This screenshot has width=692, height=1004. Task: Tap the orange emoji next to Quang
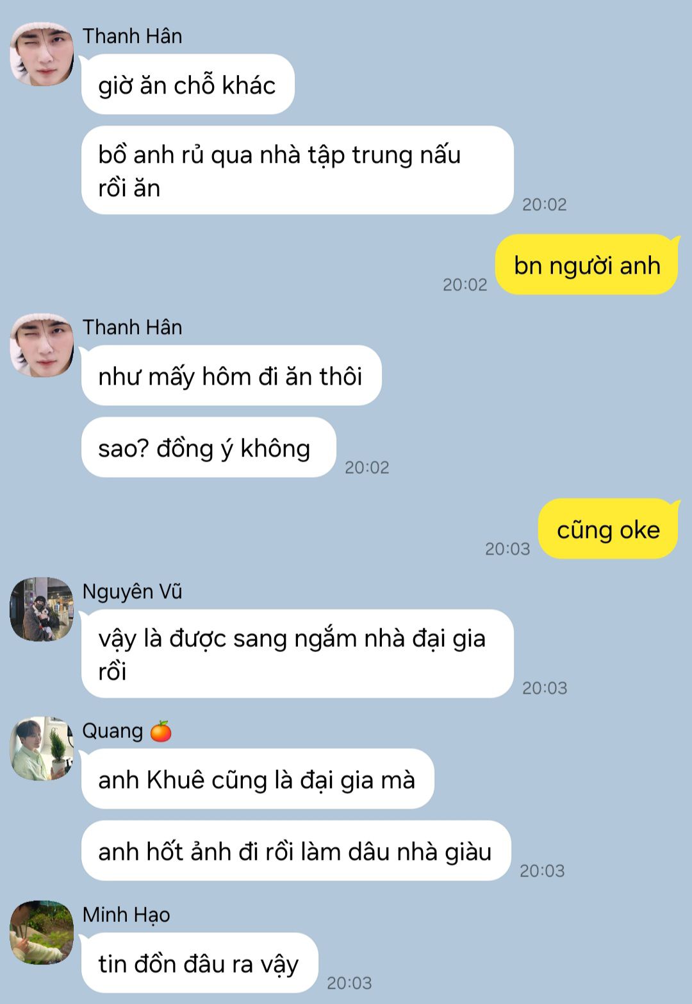coord(161,731)
